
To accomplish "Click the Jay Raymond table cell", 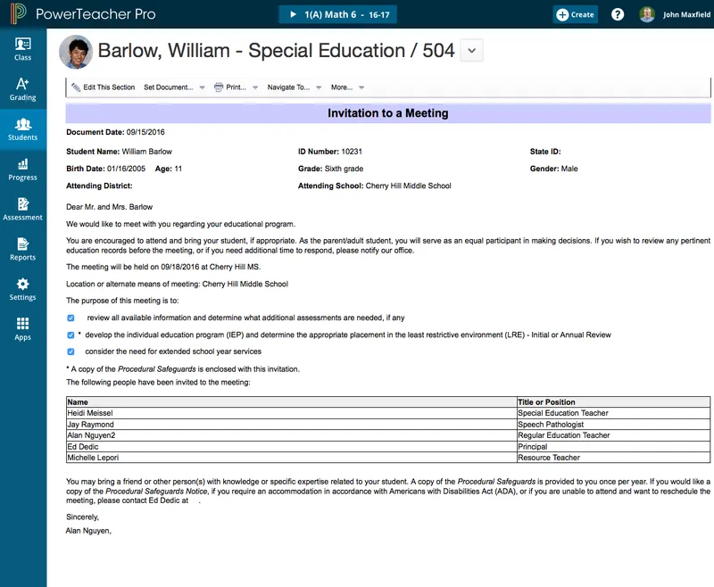I will (292, 425).
